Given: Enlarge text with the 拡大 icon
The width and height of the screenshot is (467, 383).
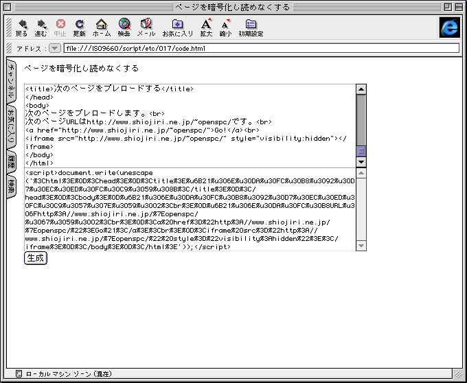Looking at the screenshot, I should [206, 27].
